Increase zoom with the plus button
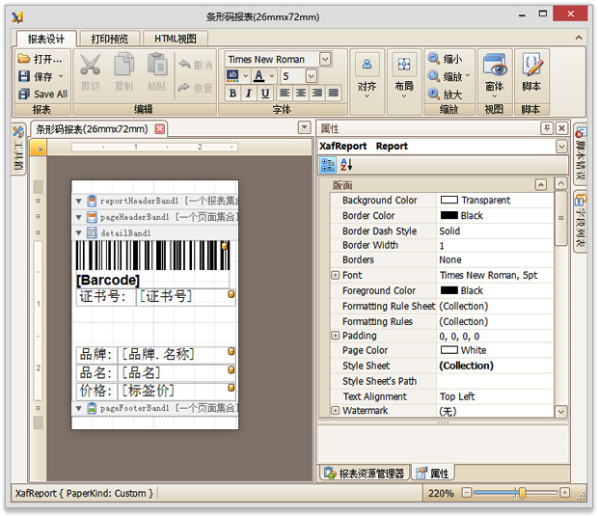Image resolution: width=598 pixels, height=516 pixels. tap(565, 493)
